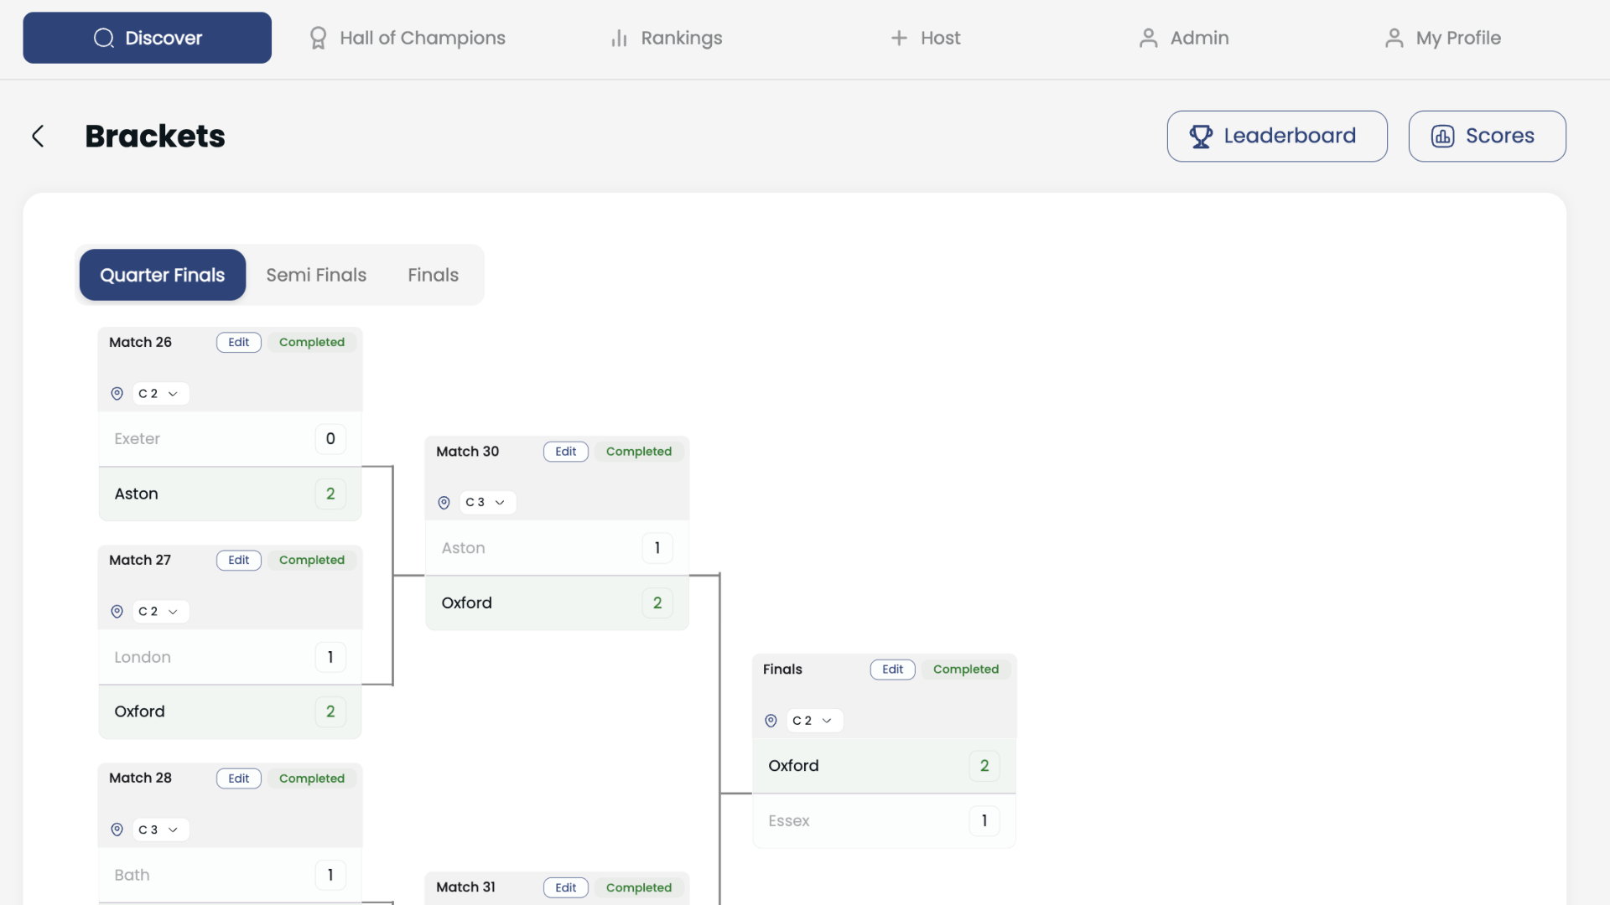Open My Profile page

coord(1442,38)
